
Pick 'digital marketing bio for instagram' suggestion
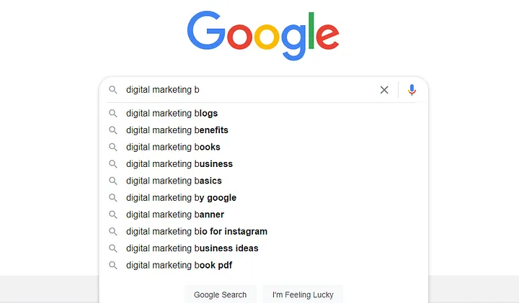click(196, 232)
